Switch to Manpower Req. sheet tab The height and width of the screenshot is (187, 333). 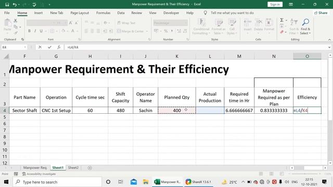click(x=35, y=167)
